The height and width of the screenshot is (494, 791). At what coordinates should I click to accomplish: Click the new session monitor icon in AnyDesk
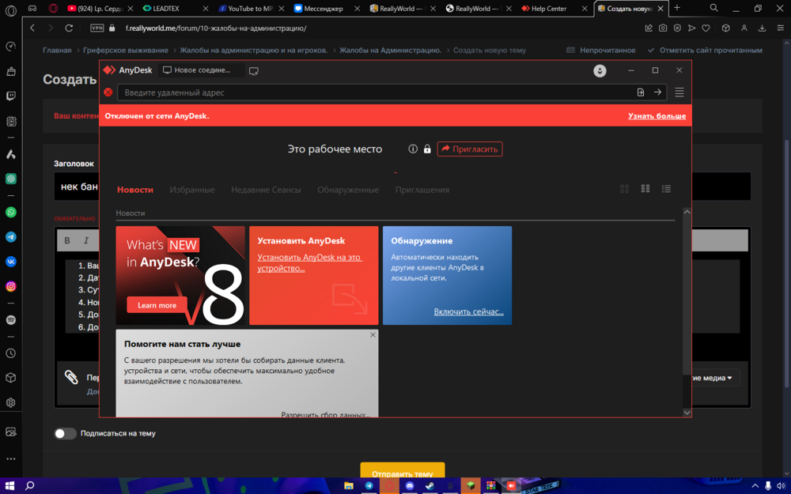click(x=254, y=70)
